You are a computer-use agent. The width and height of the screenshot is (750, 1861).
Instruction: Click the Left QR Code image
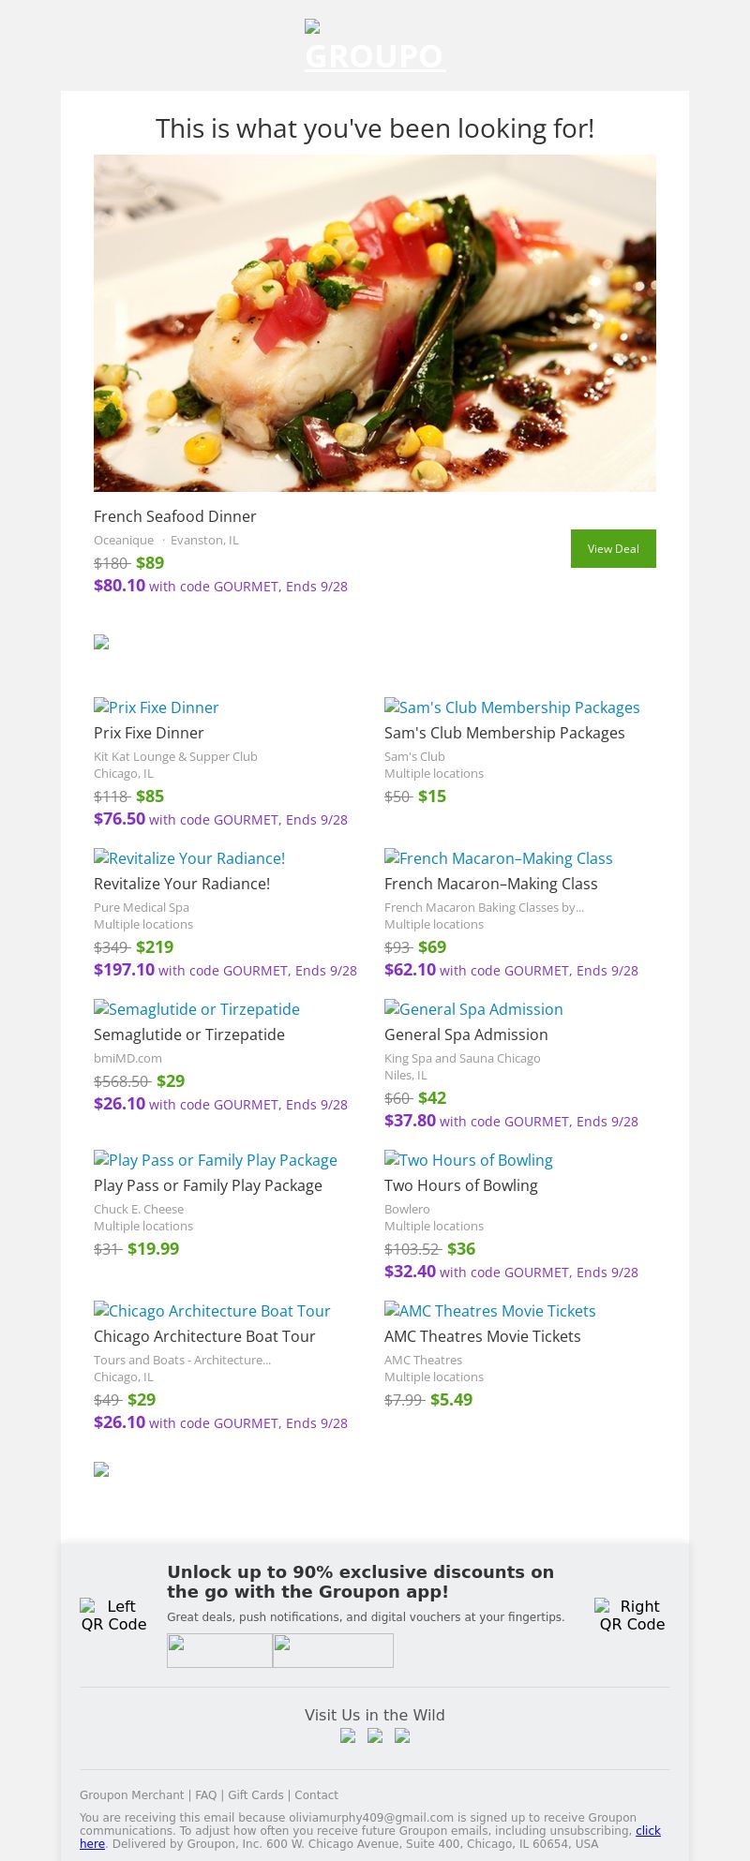[x=113, y=1615]
